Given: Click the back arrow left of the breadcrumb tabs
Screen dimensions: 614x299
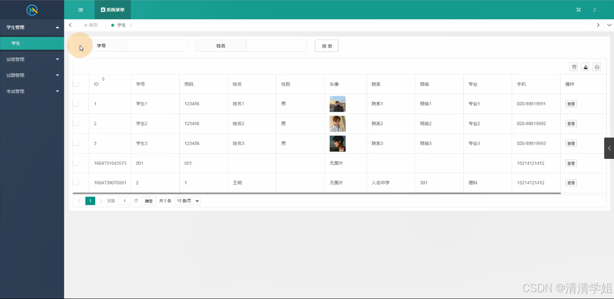Looking at the screenshot, I should click(70, 25).
